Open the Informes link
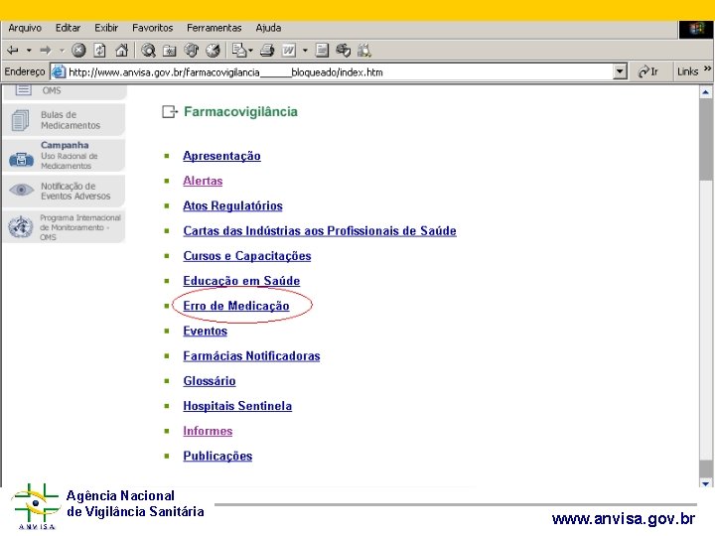 (x=208, y=431)
